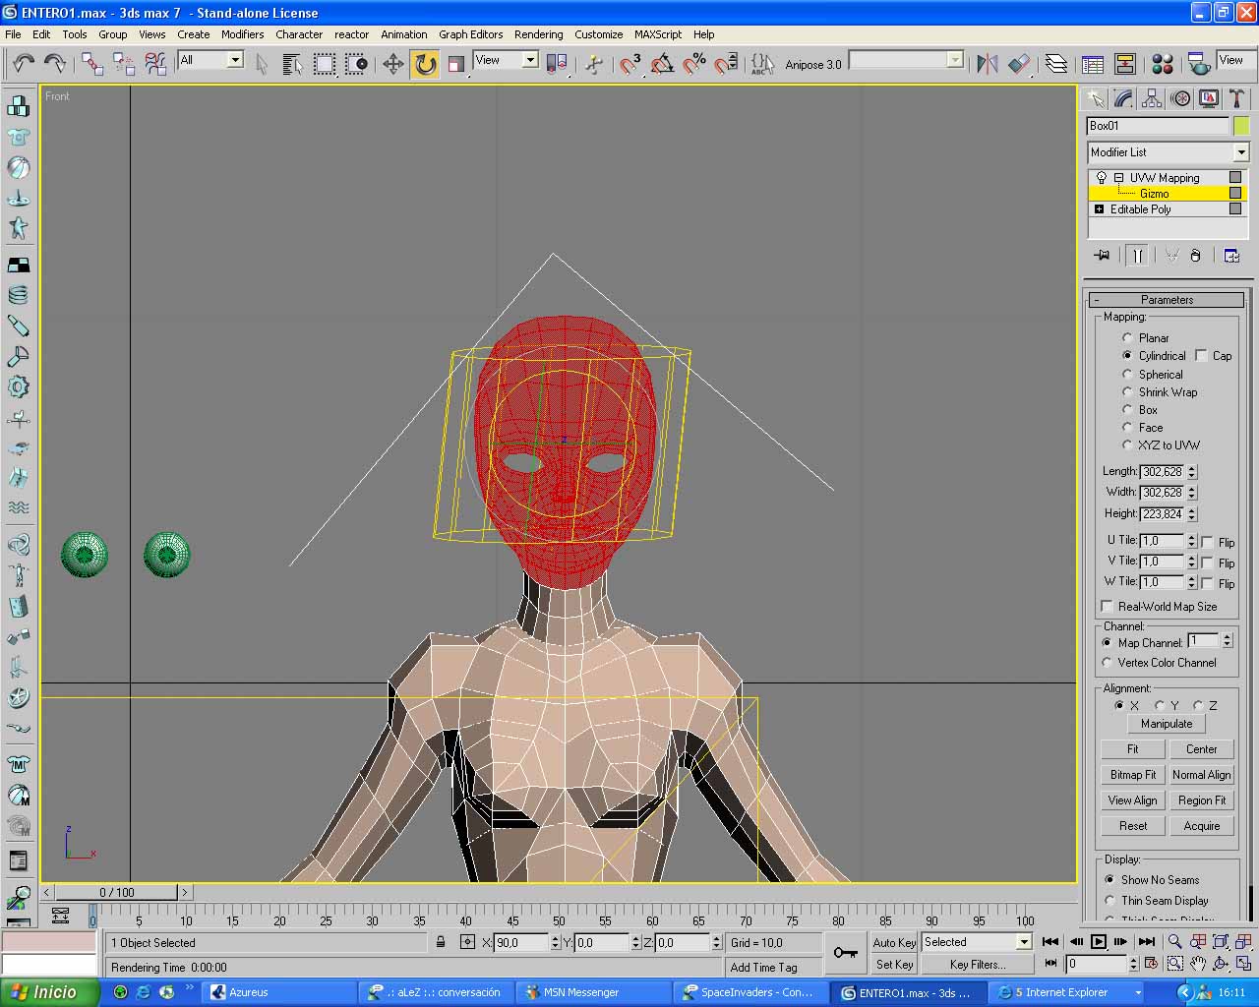Activate the Select and Uniform Scale tool
The image size is (1259, 1007).
tap(456, 64)
